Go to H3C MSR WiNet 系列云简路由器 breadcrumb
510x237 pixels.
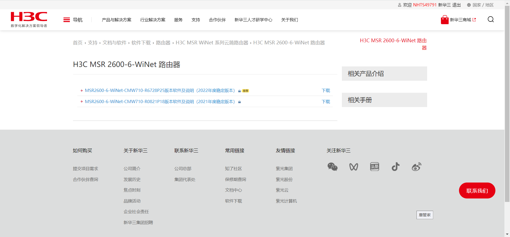[x=212, y=43]
